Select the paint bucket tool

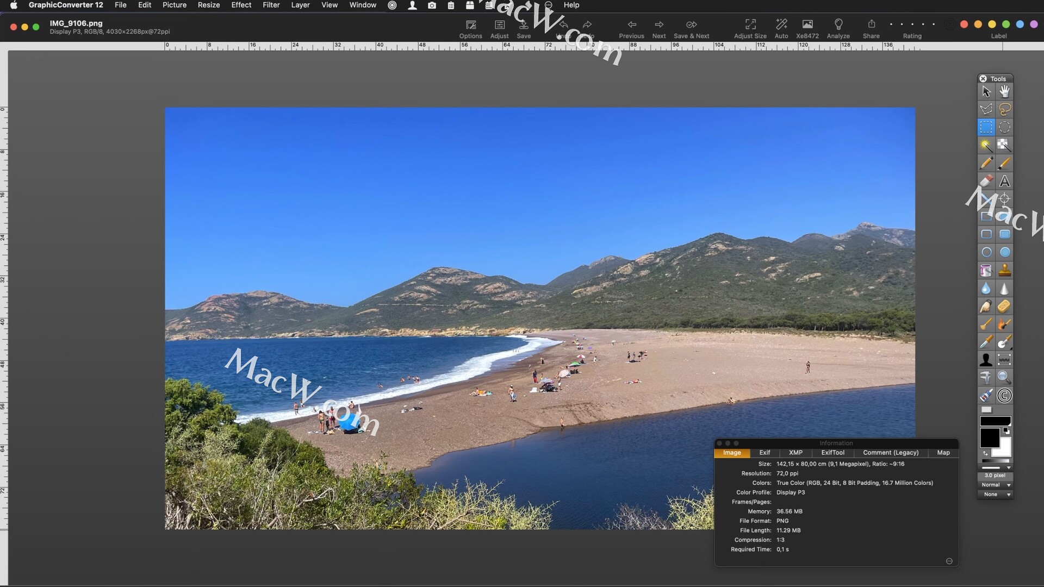986,270
